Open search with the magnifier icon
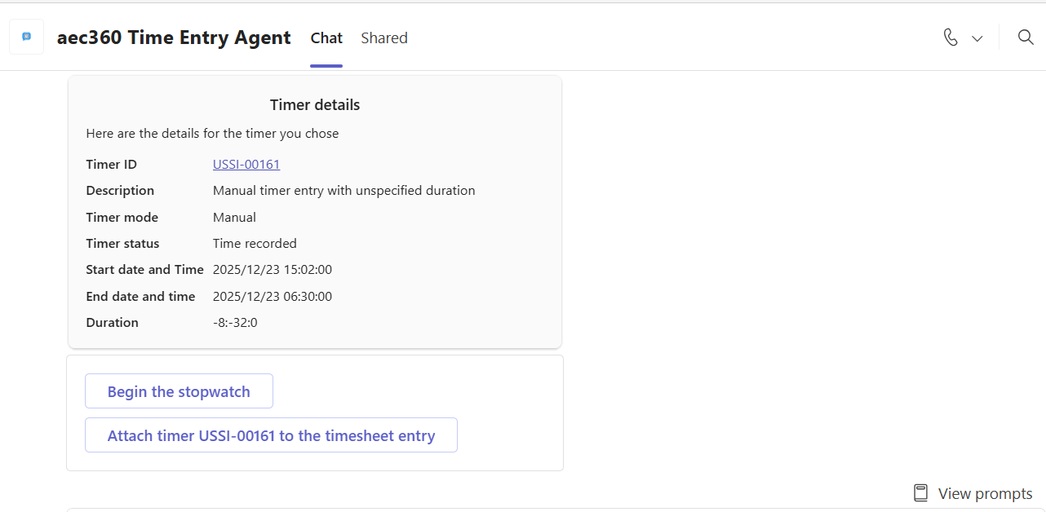This screenshot has height=512, width=1046. pyautogui.click(x=1026, y=38)
